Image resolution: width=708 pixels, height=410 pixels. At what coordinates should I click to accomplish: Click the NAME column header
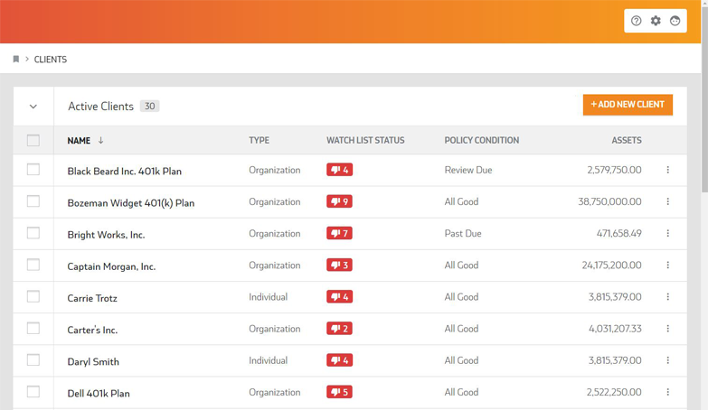tap(79, 140)
